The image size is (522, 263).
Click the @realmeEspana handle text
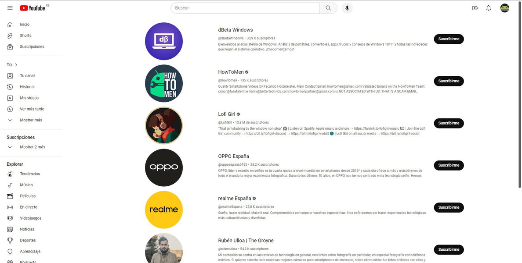click(x=230, y=207)
